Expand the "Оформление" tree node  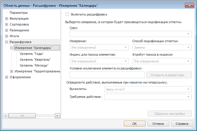click(6, 77)
